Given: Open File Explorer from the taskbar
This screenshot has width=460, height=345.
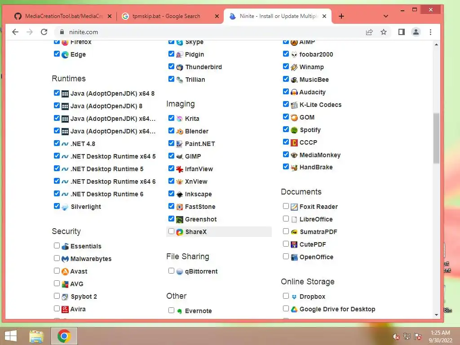Looking at the screenshot, I should (x=36, y=336).
